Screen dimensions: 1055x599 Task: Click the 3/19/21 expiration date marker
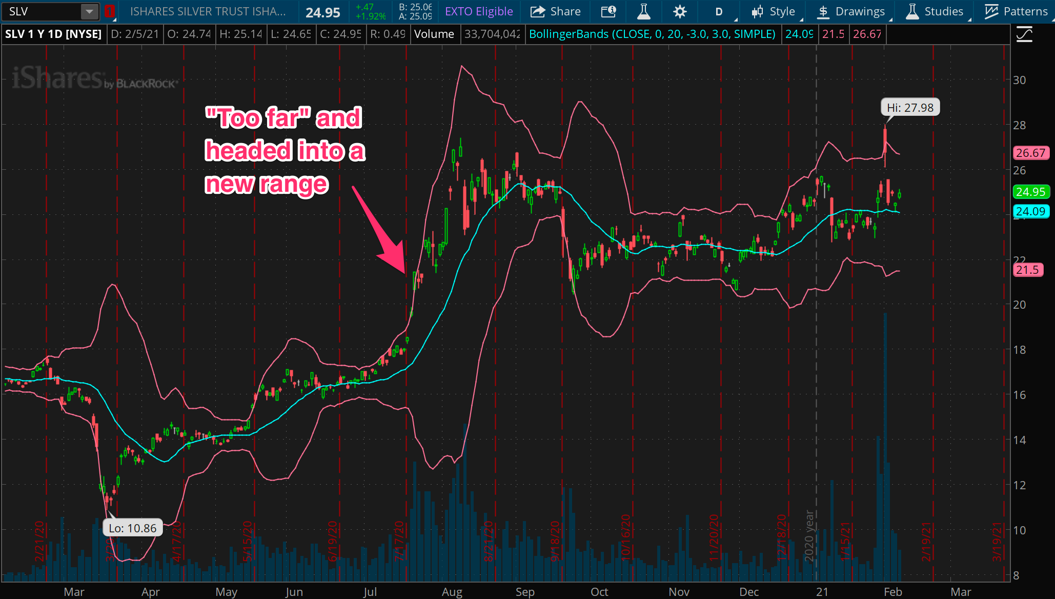tap(996, 542)
